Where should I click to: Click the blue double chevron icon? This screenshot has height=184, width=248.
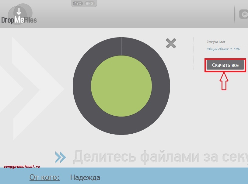[x=61, y=157]
